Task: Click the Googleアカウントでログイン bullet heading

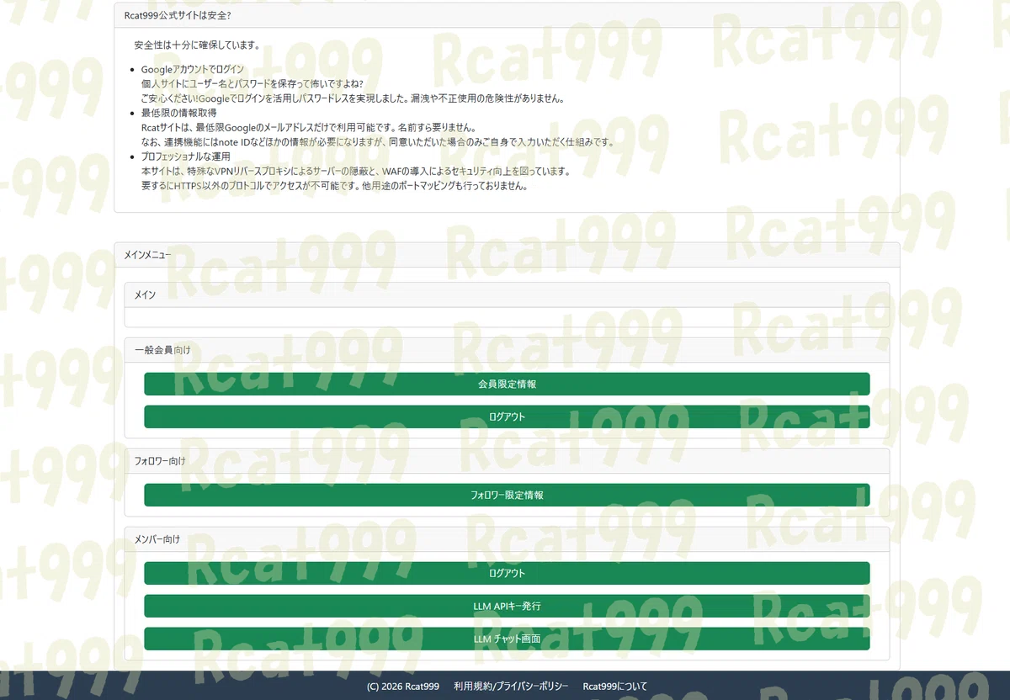Action: [x=193, y=69]
